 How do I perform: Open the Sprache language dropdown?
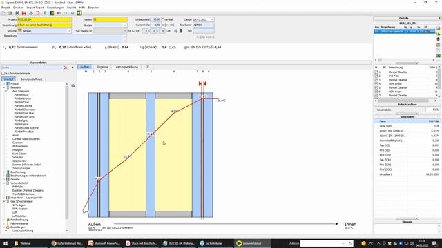pyautogui.click(x=69, y=31)
